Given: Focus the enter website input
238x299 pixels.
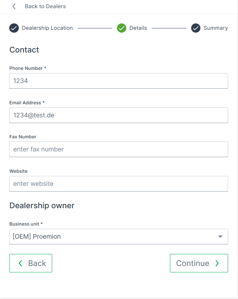Looking at the screenshot, I should (118, 184).
